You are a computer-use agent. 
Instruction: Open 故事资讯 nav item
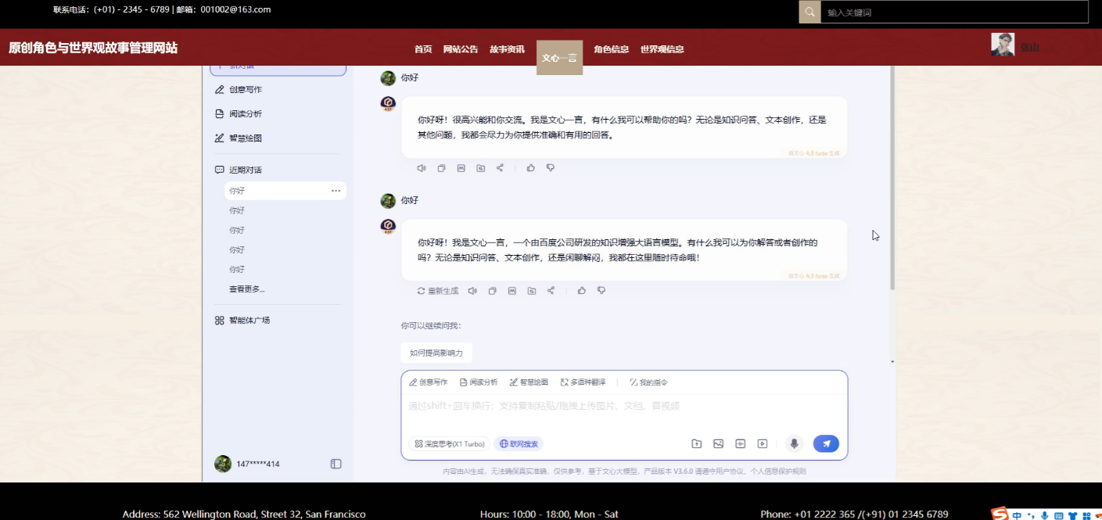[507, 49]
